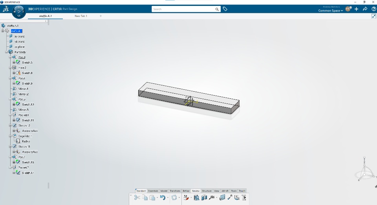The height and width of the screenshot is (205, 377).
Task: Add a new tab with plus
Action: pyautogui.click(x=101, y=16)
